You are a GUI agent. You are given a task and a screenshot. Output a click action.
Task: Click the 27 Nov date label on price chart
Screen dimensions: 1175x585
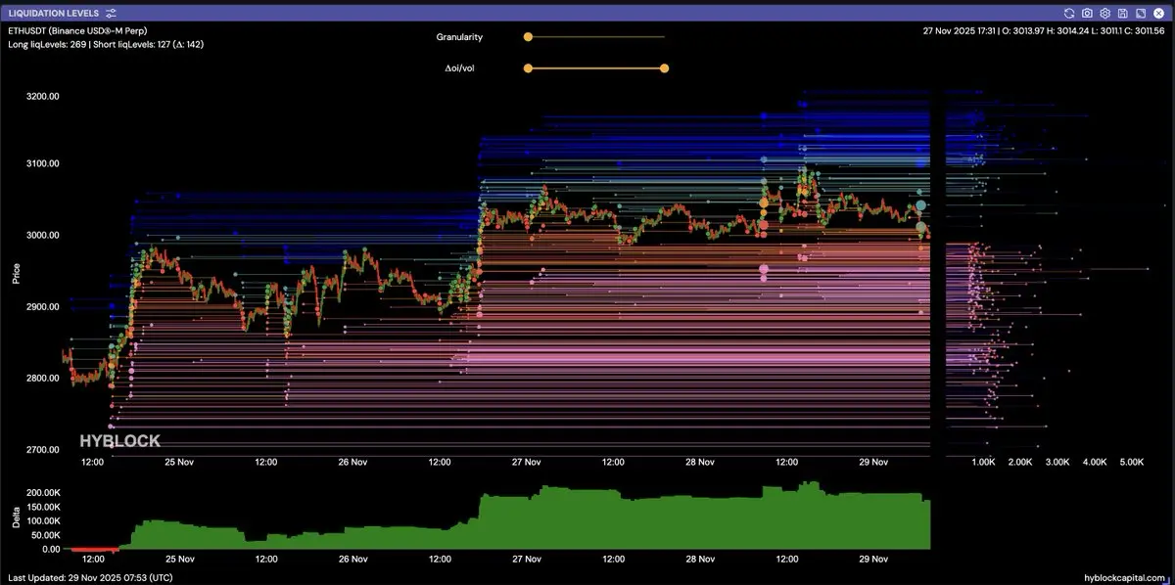(527, 463)
